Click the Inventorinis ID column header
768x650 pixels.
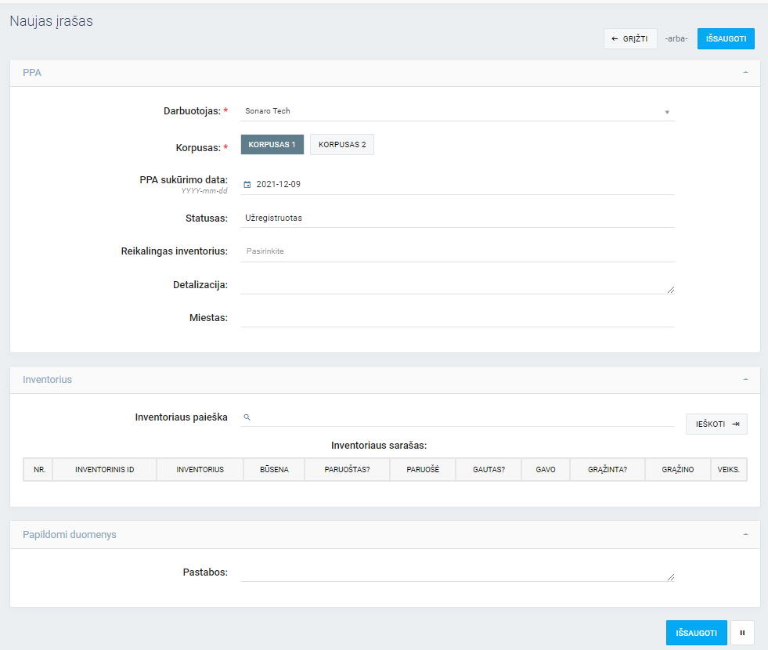tap(104, 470)
